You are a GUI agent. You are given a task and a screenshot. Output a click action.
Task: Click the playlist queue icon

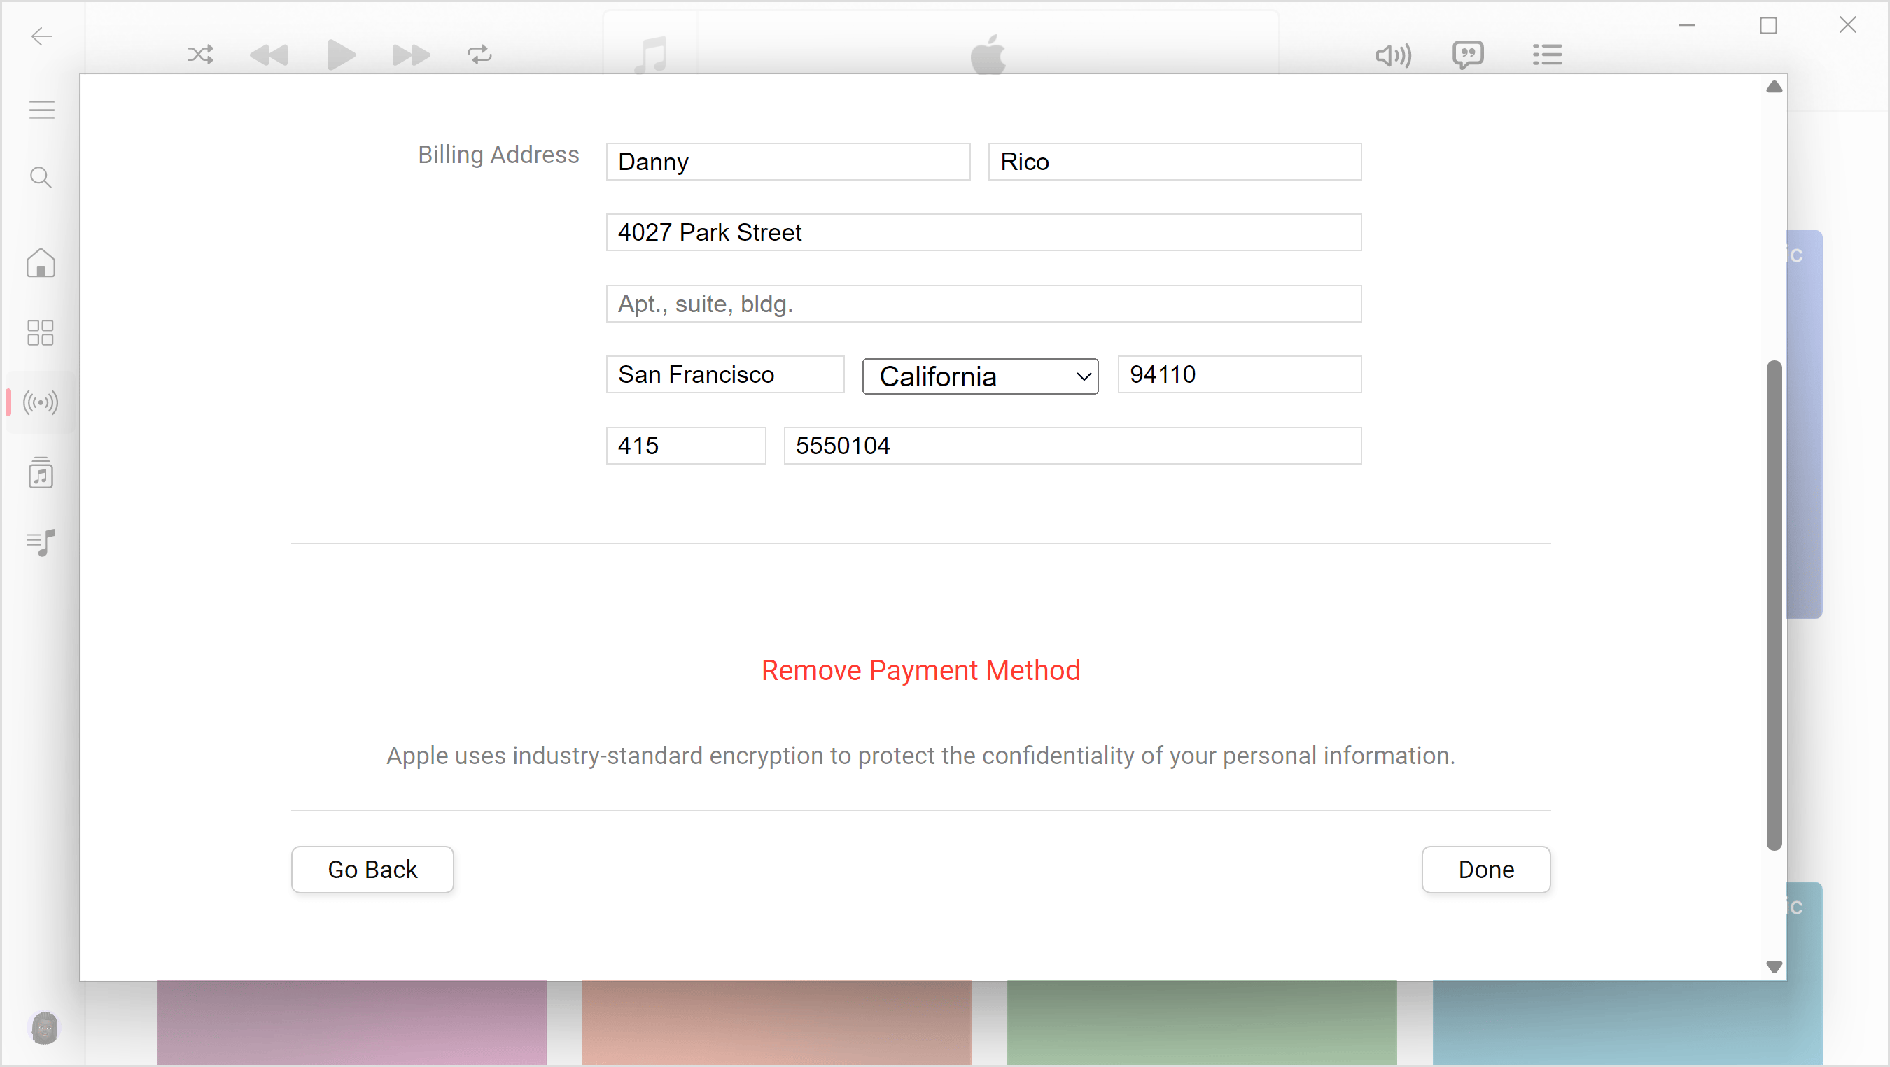(1548, 55)
